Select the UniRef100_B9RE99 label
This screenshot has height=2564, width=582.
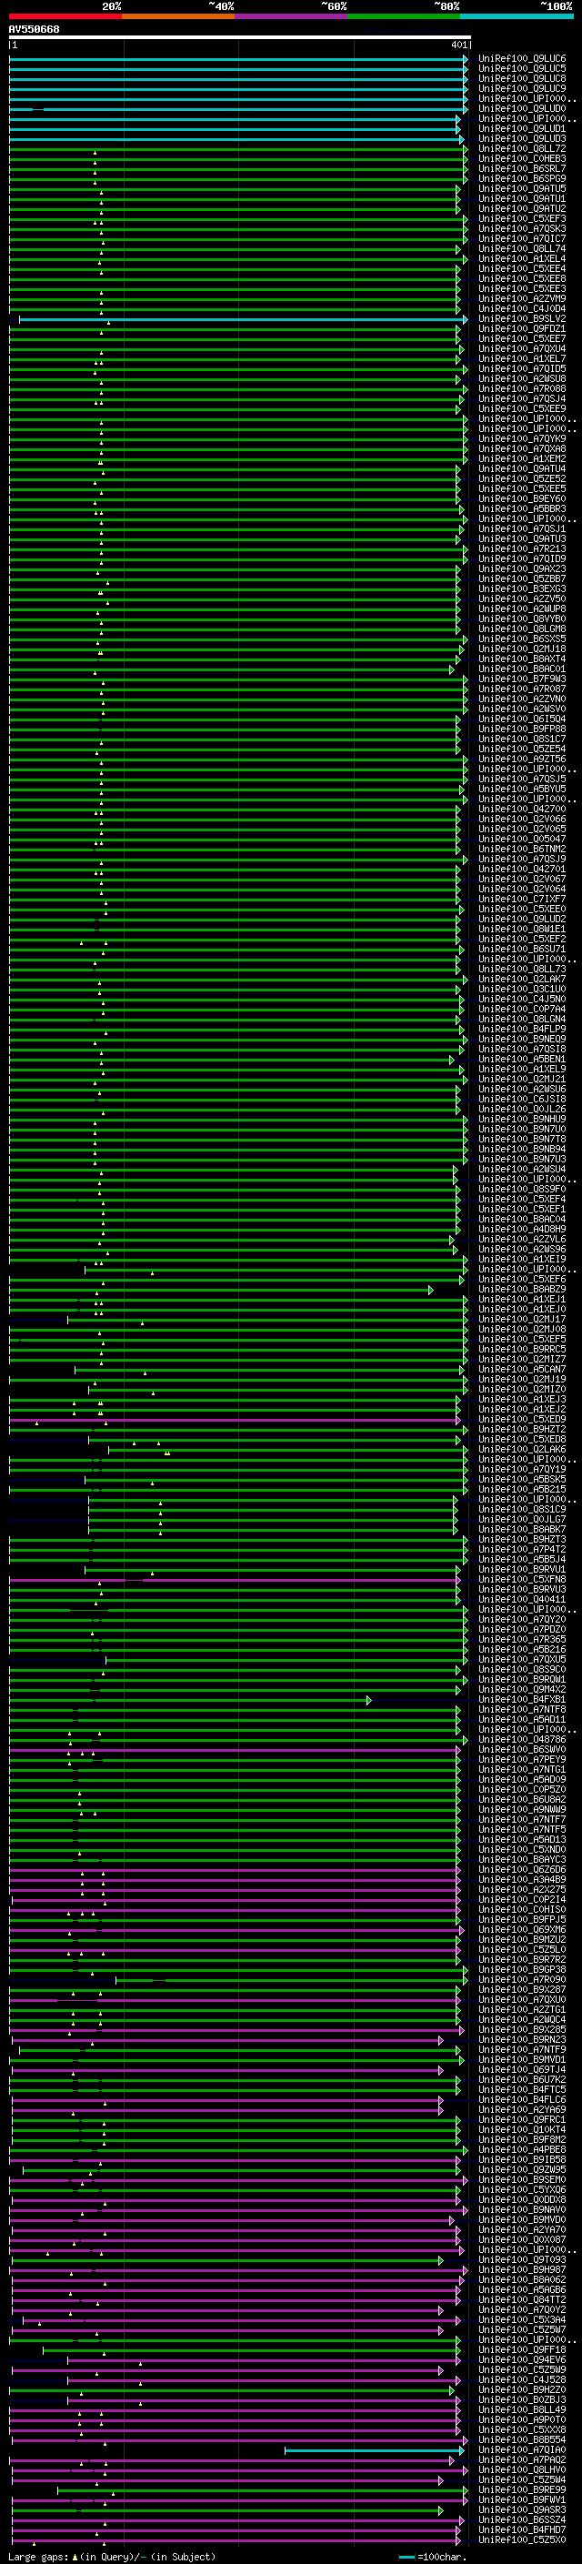(x=522, y=2489)
